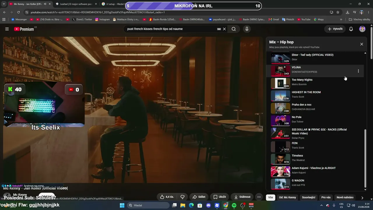Close the Lealtad browser tab
This screenshot has height=210, width=373.
tap(96, 4)
